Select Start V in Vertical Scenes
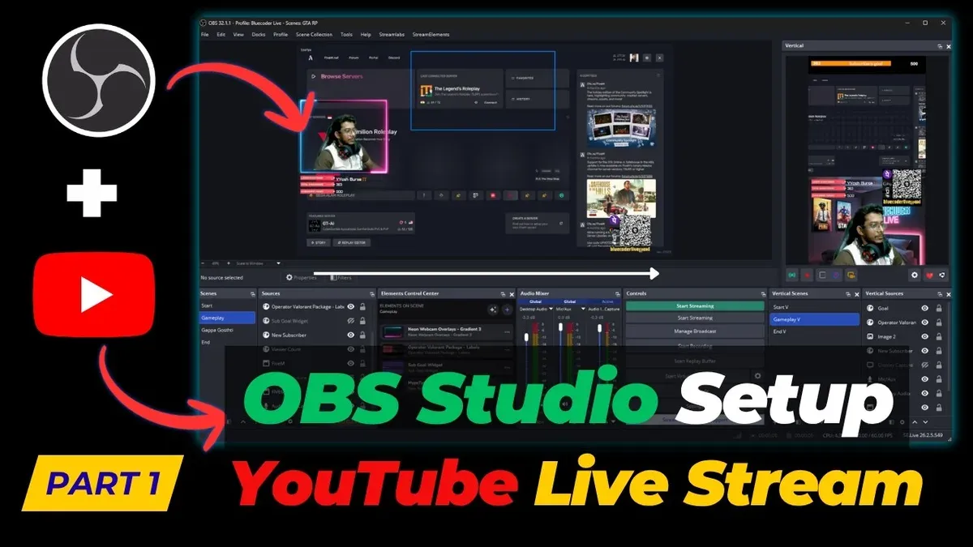Screen dimensions: 973x547 pos(815,307)
